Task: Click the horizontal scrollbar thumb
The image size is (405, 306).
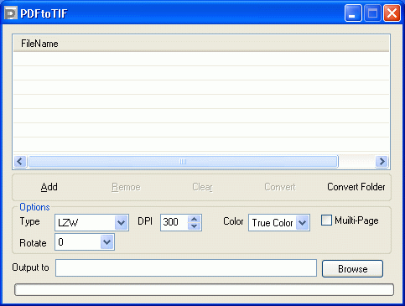Action: click(183, 161)
